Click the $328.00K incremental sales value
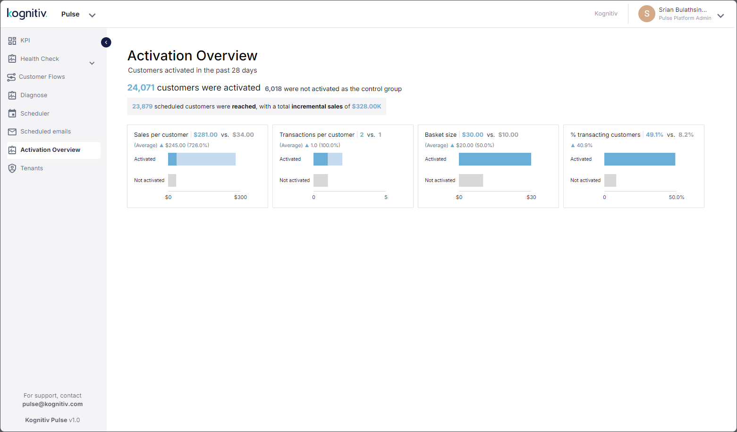737x432 pixels. [x=366, y=107]
